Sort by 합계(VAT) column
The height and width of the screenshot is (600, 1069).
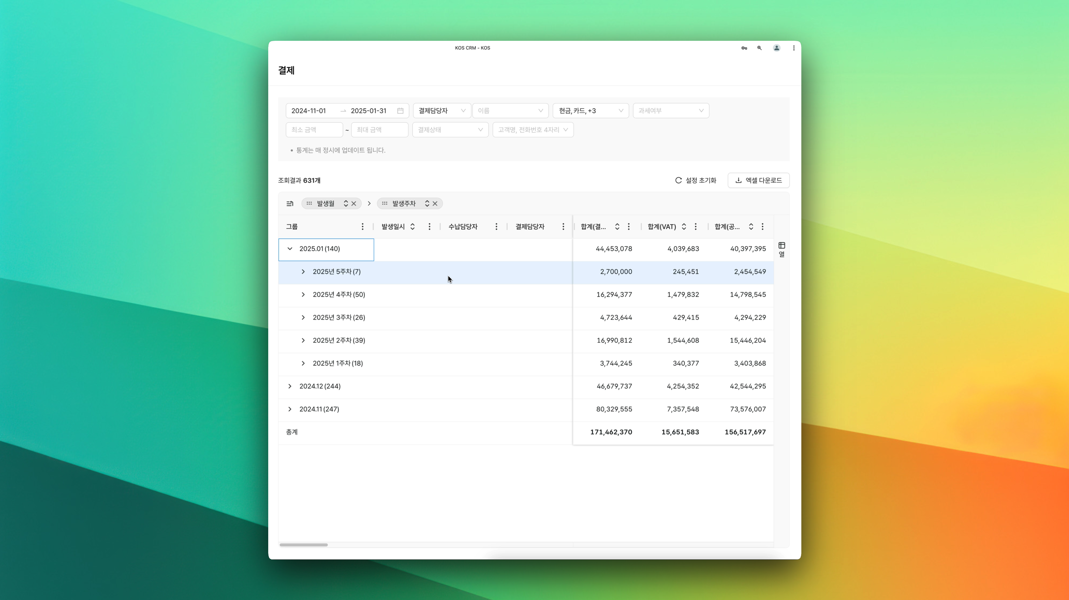click(x=684, y=226)
